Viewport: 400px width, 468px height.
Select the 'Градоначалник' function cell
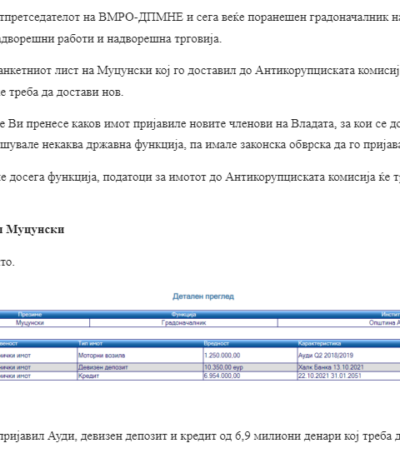point(183,322)
